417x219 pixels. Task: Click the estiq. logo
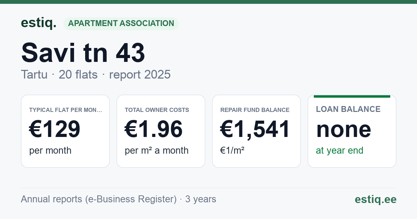[x=39, y=23]
